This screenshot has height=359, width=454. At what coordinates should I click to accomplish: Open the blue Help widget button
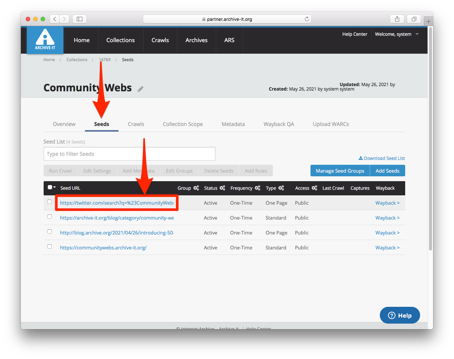tap(400, 315)
